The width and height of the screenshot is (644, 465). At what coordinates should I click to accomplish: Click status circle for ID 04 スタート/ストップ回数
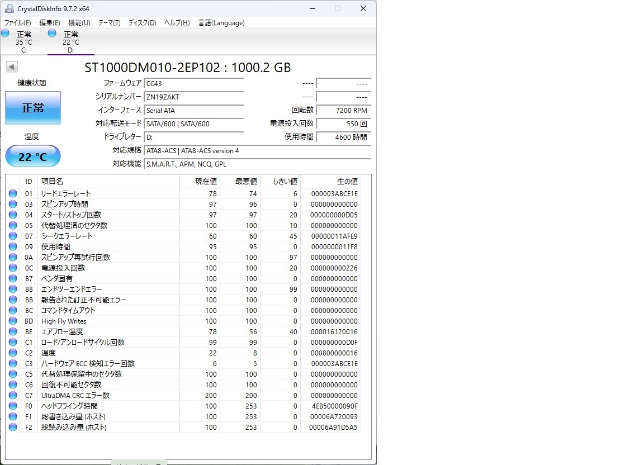[13, 215]
